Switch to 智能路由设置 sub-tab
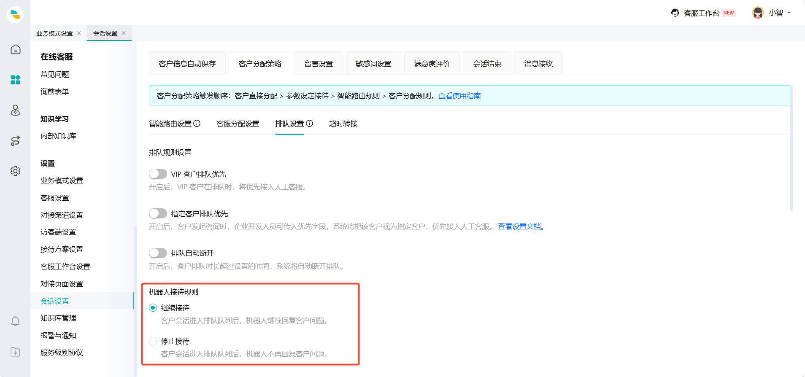 [170, 124]
